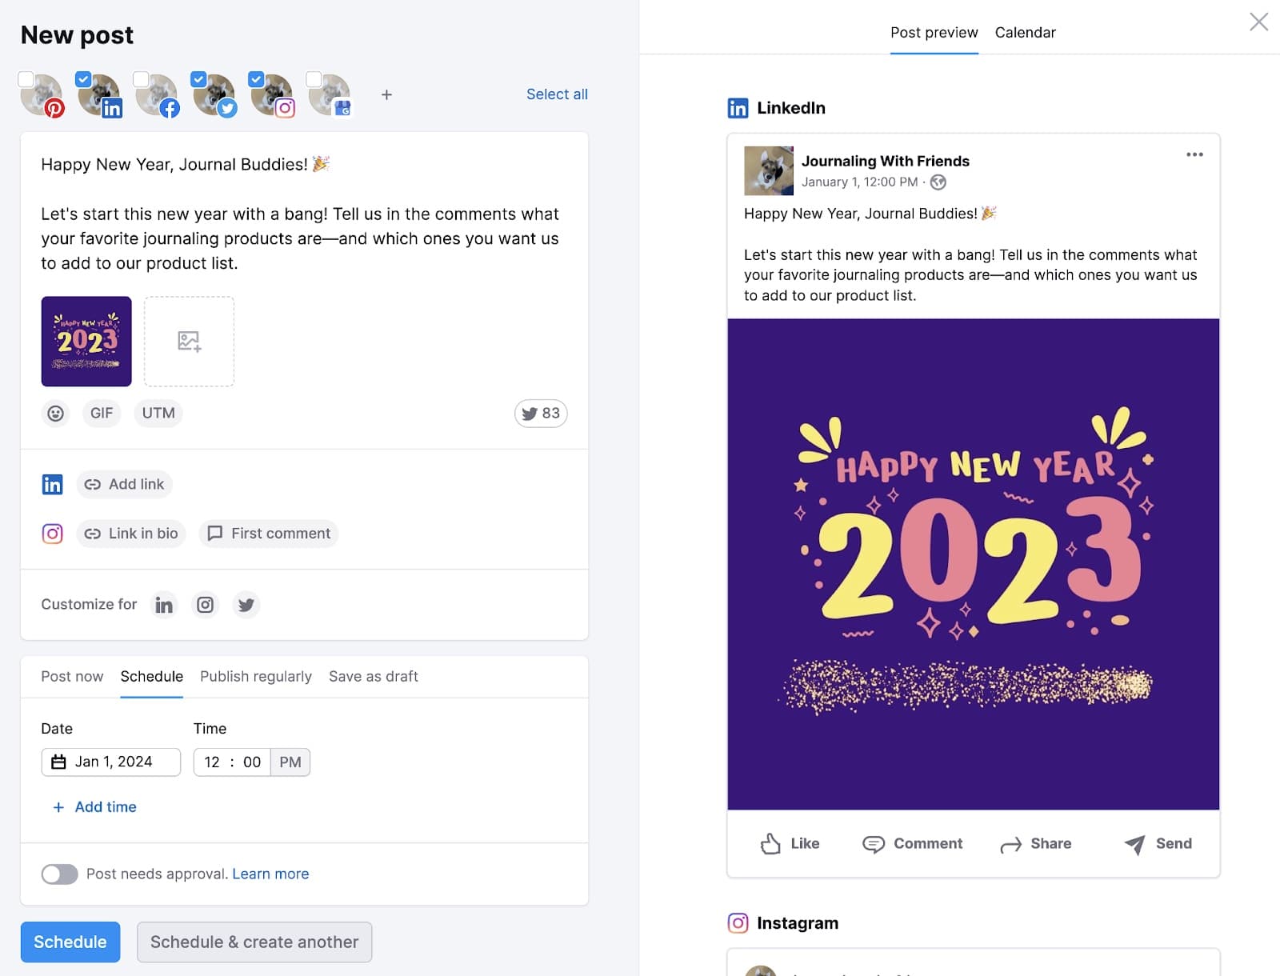Open LinkedIn post three-dot menu
The image size is (1280, 976).
(1194, 154)
